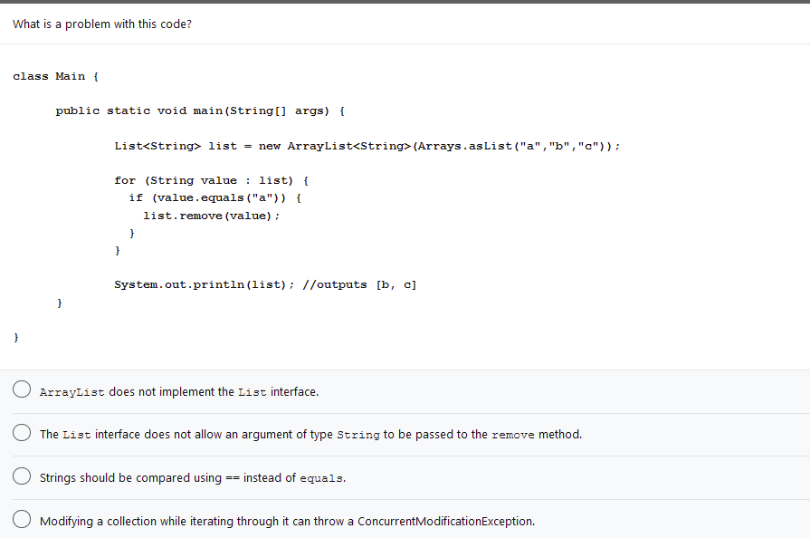Viewport: 810px width, 538px height.
Task: Click the for loop statement in the code
Action: (x=208, y=180)
